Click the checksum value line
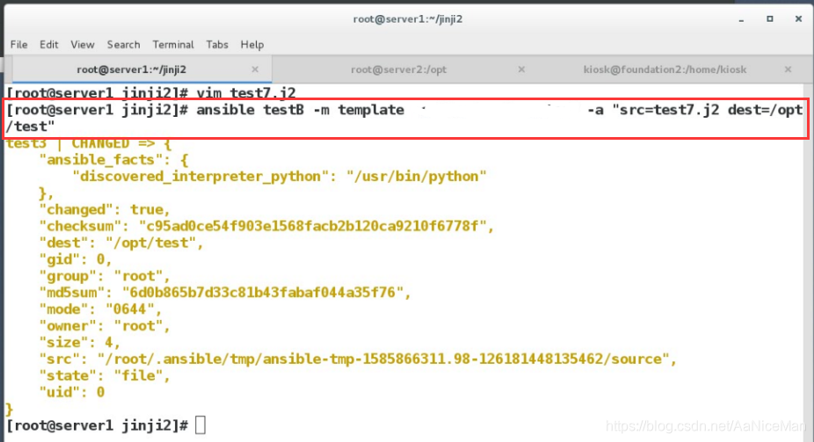Screen dimensions: 814x442 266,226
